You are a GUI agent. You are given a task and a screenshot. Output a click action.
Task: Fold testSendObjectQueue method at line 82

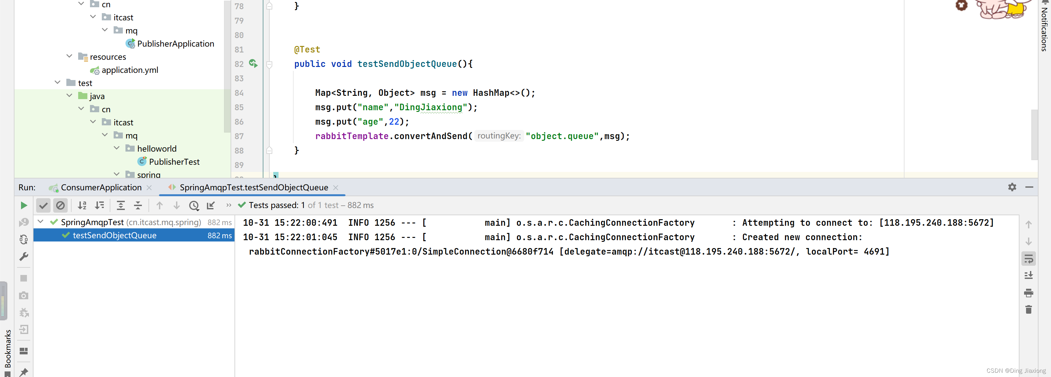coord(269,64)
